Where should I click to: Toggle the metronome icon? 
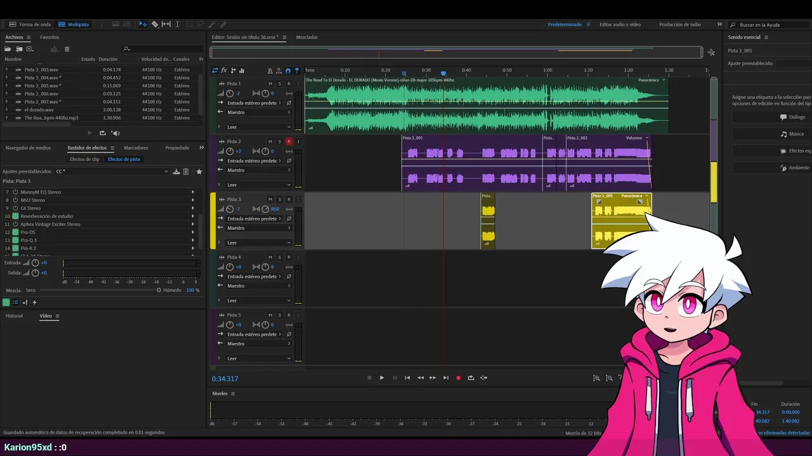(270, 70)
